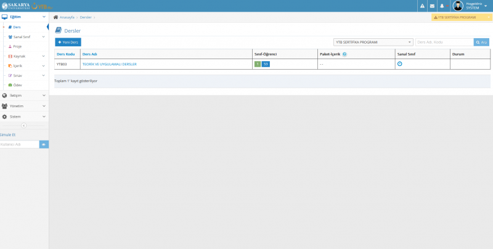The height and width of the screenshot is (249, 493).
Task: Click the Ders Adı, Kodu search field
Action: [444, 42]
